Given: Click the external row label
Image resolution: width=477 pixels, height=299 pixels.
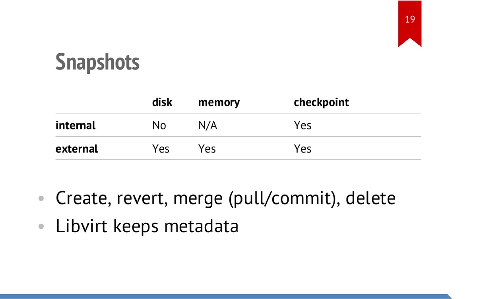Looking at the screenshot, I should point(77,149).
